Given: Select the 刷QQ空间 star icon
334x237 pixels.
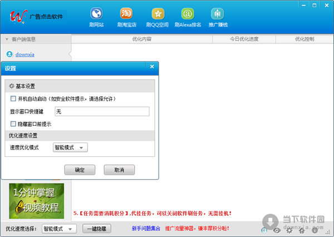Looking at the screenshot, I should coord(158,14).
